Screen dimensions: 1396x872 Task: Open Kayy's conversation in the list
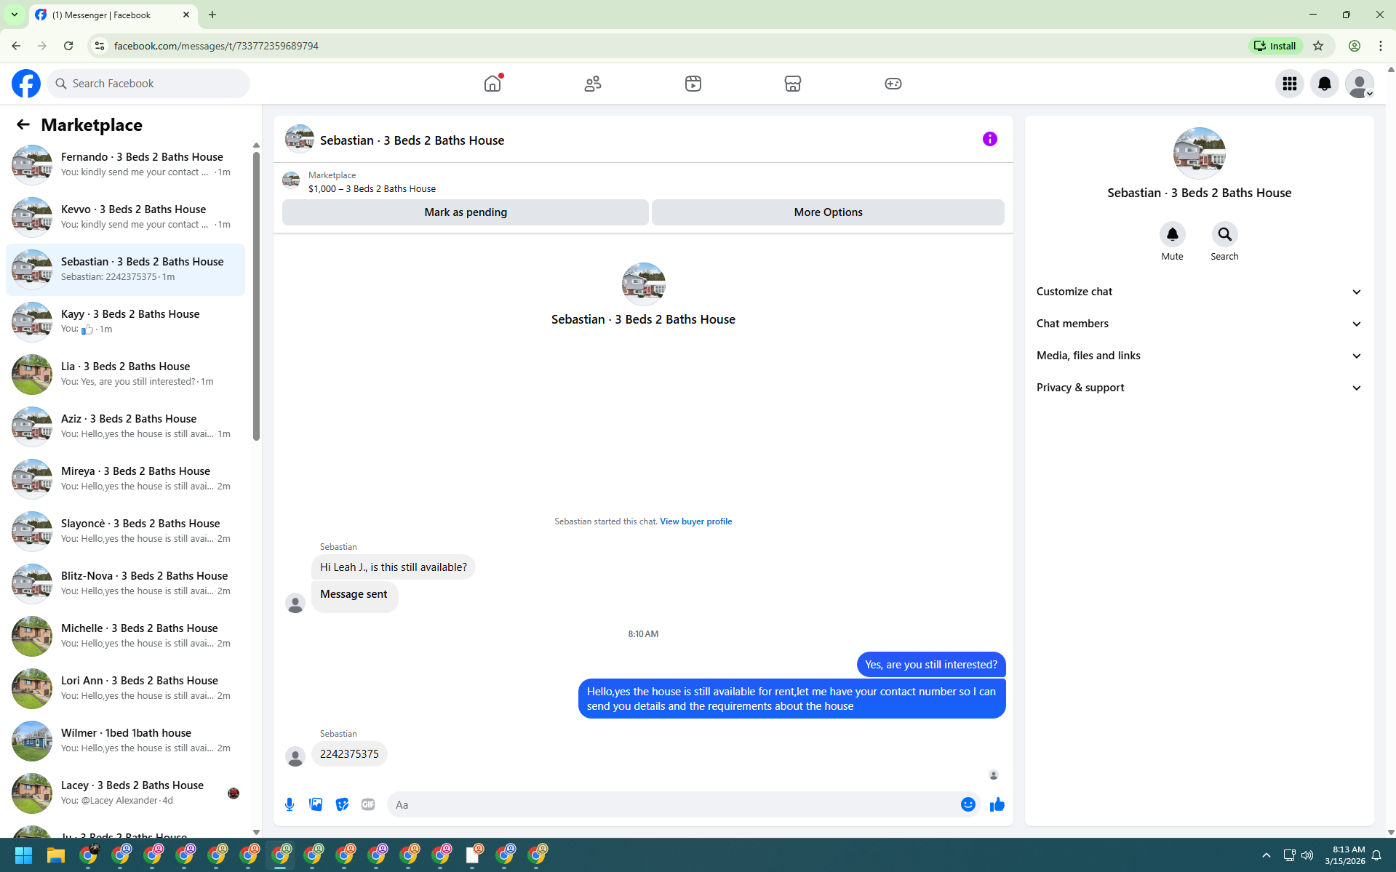(125, 321)
